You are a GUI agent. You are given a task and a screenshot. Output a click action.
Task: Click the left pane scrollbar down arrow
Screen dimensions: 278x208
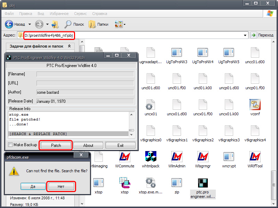click(x=82, y=204)
